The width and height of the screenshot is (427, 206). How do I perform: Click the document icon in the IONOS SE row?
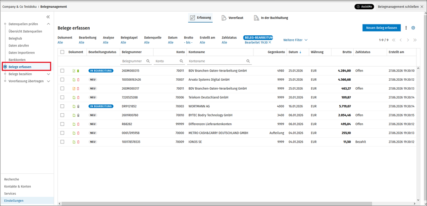coord(74,142)
